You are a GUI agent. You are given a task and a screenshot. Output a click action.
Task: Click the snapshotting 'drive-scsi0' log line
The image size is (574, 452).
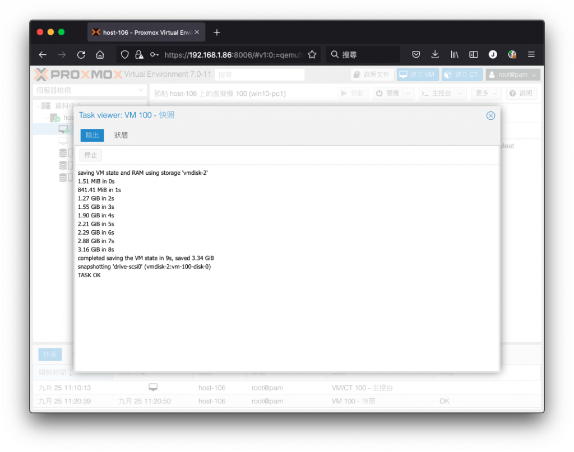point(144,267)
